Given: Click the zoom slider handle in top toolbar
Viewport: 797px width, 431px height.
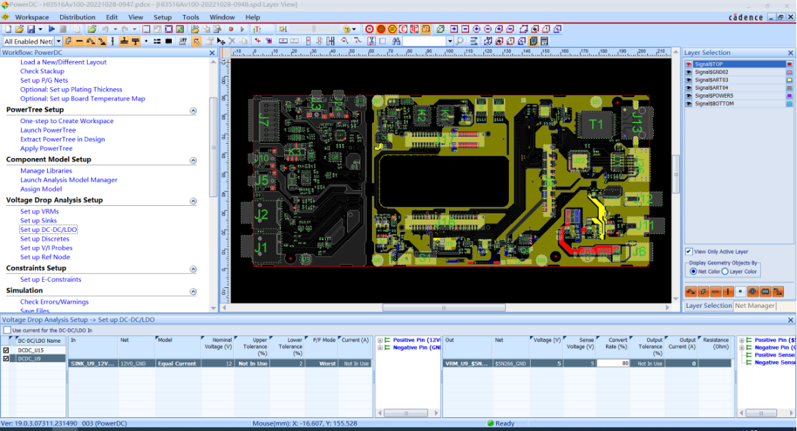Looking at the screenshot, I should click(314, 29).
